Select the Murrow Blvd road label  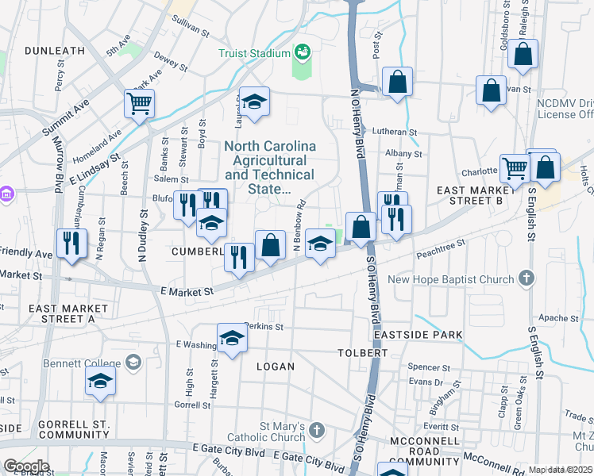58,164
